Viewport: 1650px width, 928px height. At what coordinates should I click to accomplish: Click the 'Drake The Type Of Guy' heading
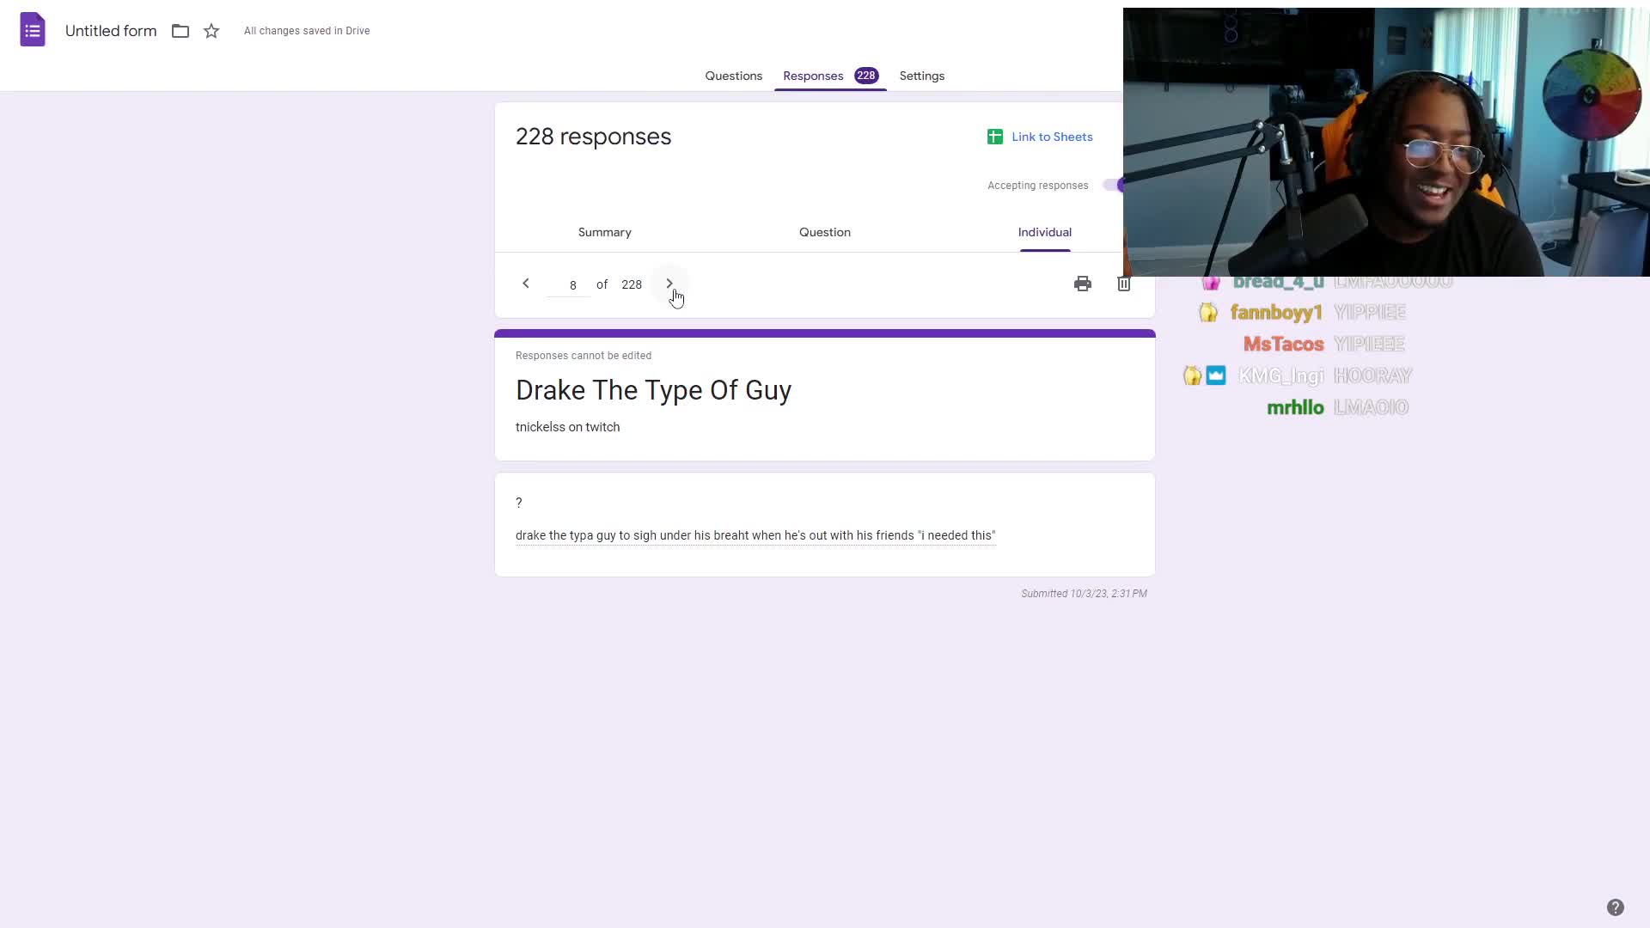pyautogui.click(x=653, y=390)
